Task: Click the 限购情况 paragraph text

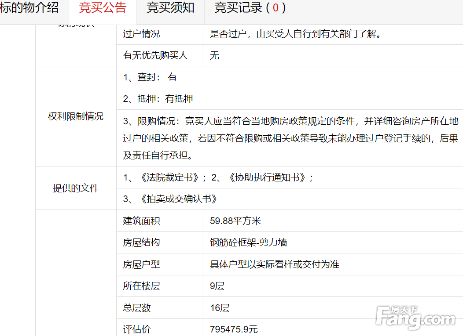Action: pyautogui.click(x=290, y=138)
